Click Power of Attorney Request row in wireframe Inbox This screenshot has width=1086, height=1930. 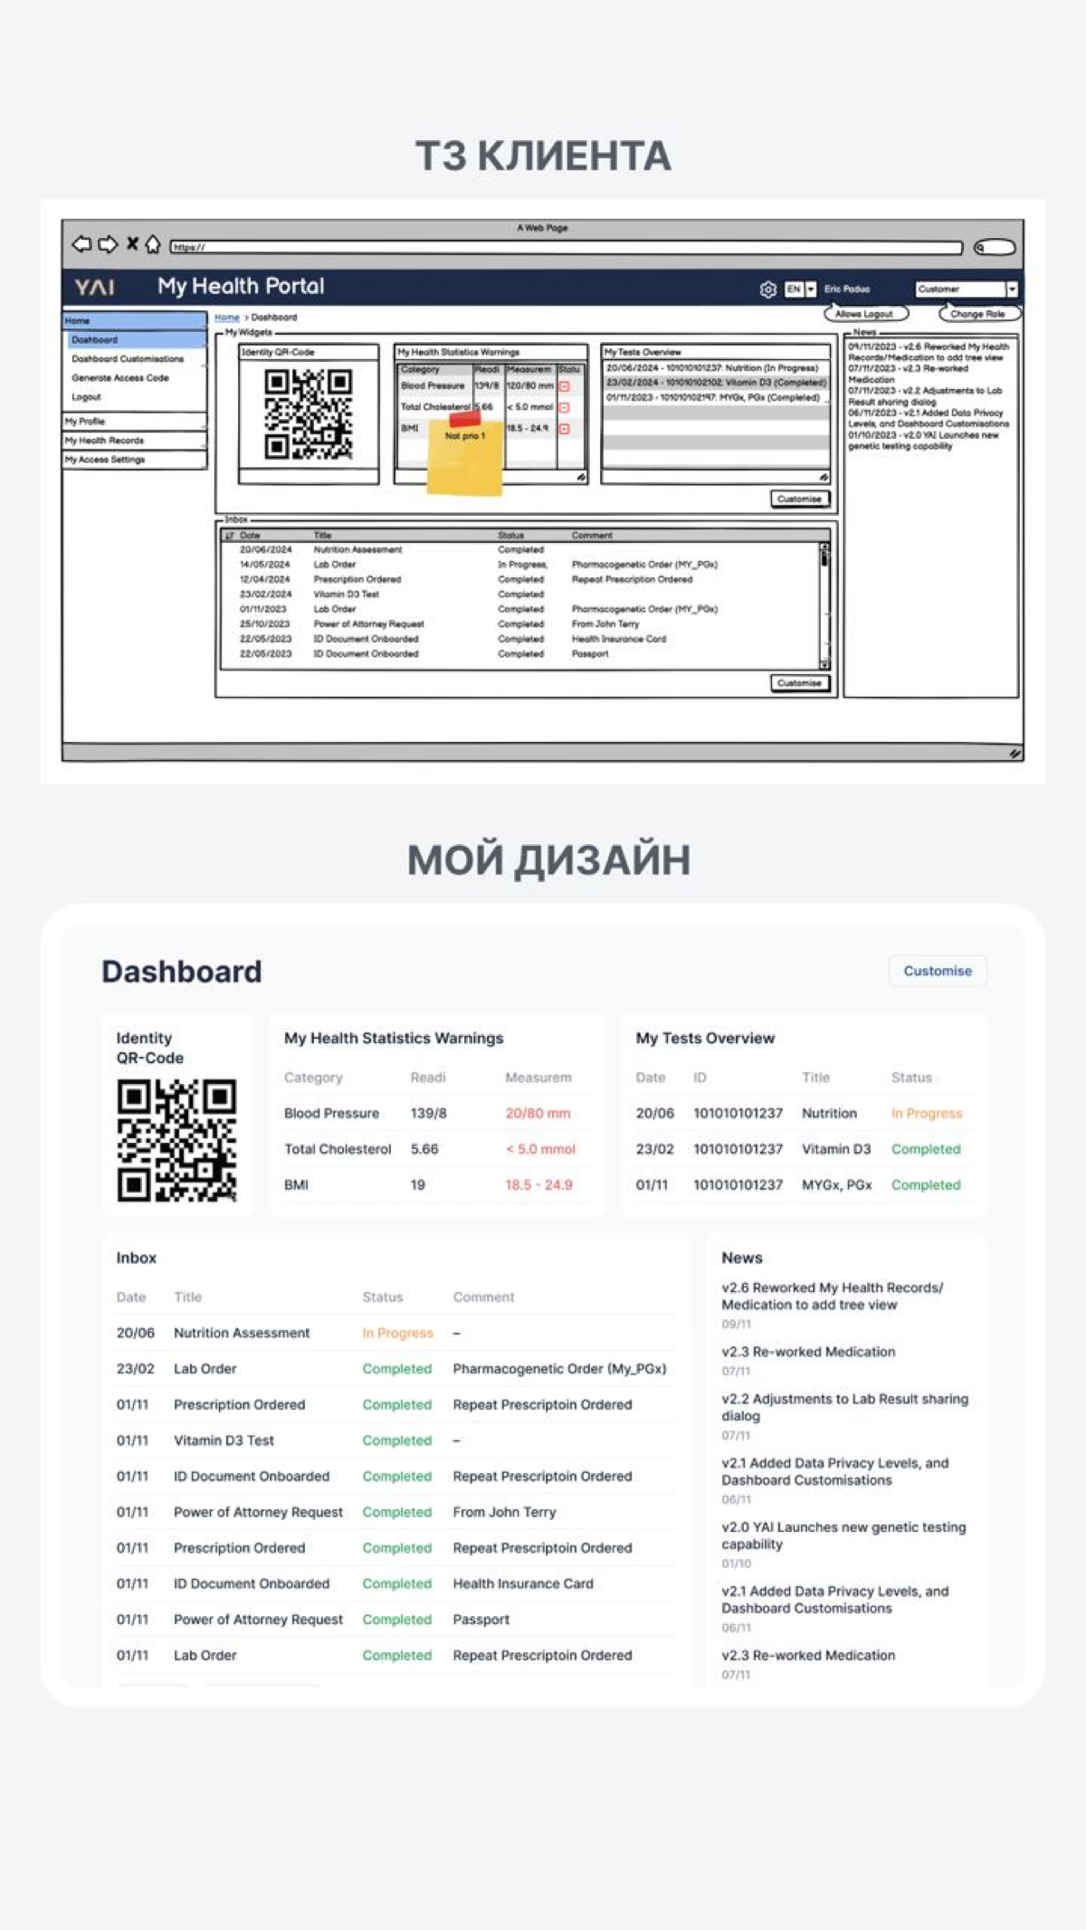[x=520, y=624]
